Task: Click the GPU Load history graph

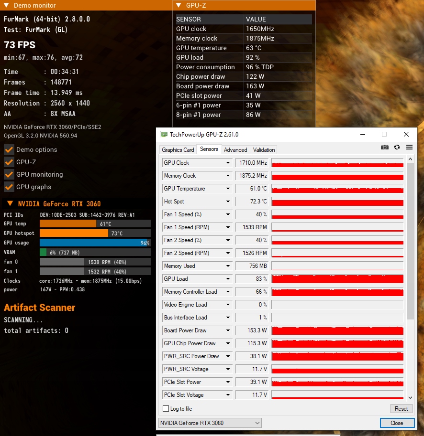Action: [338, 278]
